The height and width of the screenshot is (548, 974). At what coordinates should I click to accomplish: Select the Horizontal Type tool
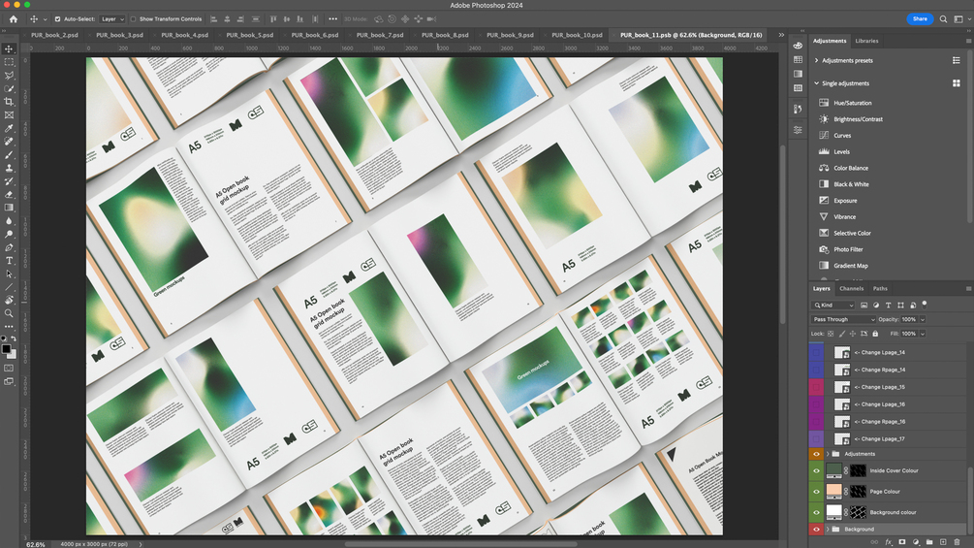[9, 260]
